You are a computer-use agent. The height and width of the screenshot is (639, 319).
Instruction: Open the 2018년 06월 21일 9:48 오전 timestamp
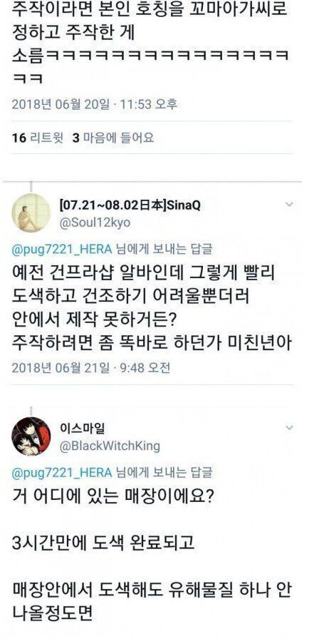tap(90, 368)
